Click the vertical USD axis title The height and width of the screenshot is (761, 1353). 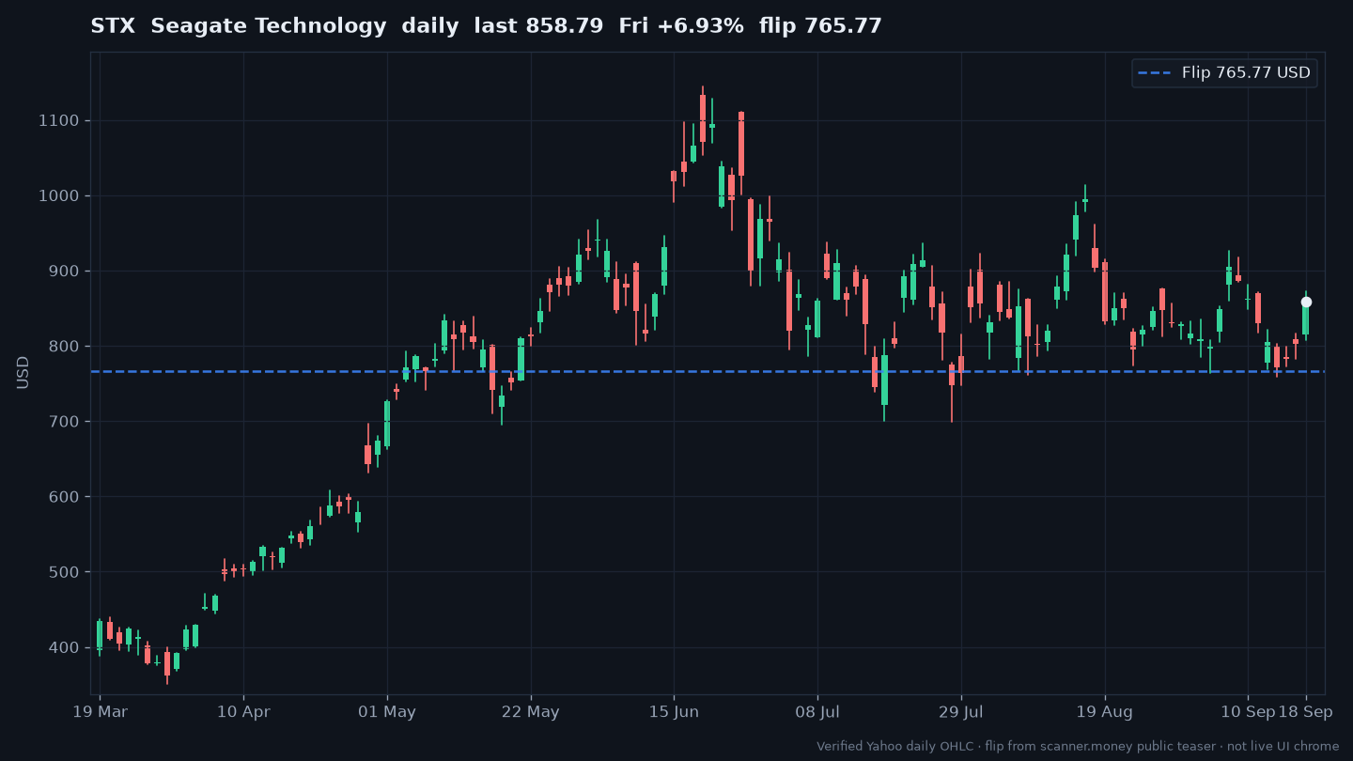[23, 372]
